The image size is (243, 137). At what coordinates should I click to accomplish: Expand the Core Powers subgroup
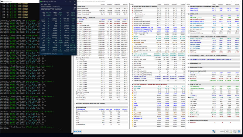coord(132,44)
